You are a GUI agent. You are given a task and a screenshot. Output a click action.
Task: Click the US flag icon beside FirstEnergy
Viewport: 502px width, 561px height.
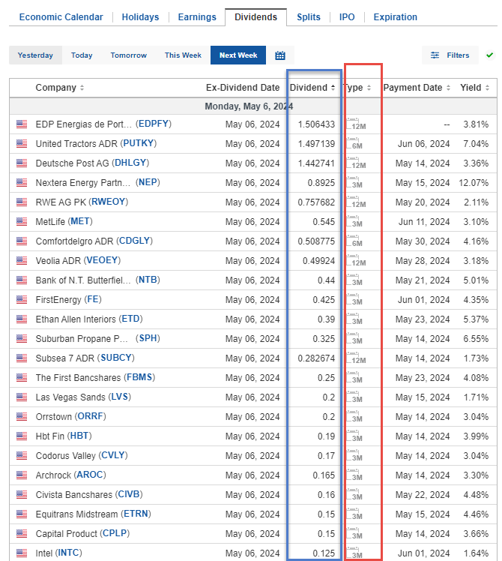(x=22, y=299)
